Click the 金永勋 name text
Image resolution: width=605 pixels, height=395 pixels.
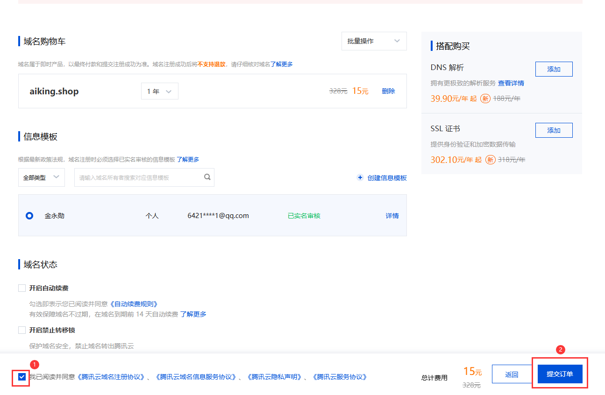coord(55,216)
